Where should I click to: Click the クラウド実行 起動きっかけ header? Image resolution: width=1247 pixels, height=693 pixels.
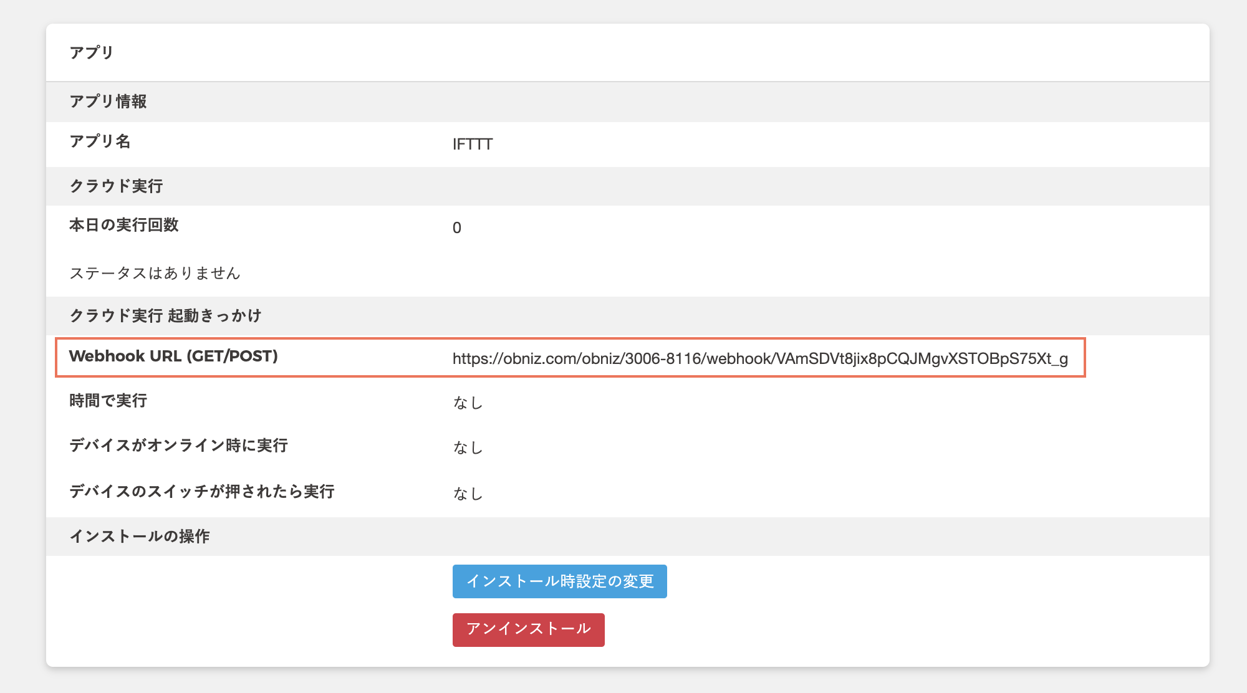click(x=165, y=316)
